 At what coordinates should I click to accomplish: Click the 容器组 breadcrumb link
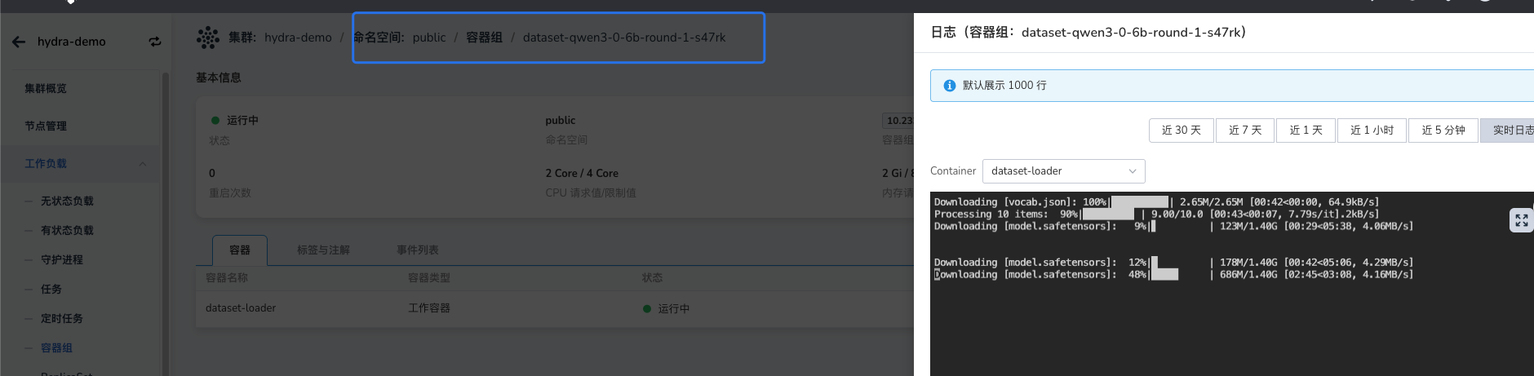[484, 38]
